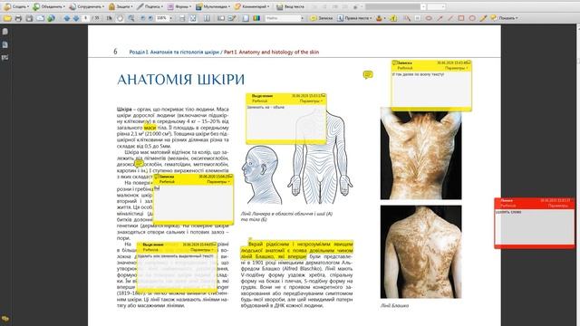
Task: Save the document with the floppy icon
Action: (29, 18)
